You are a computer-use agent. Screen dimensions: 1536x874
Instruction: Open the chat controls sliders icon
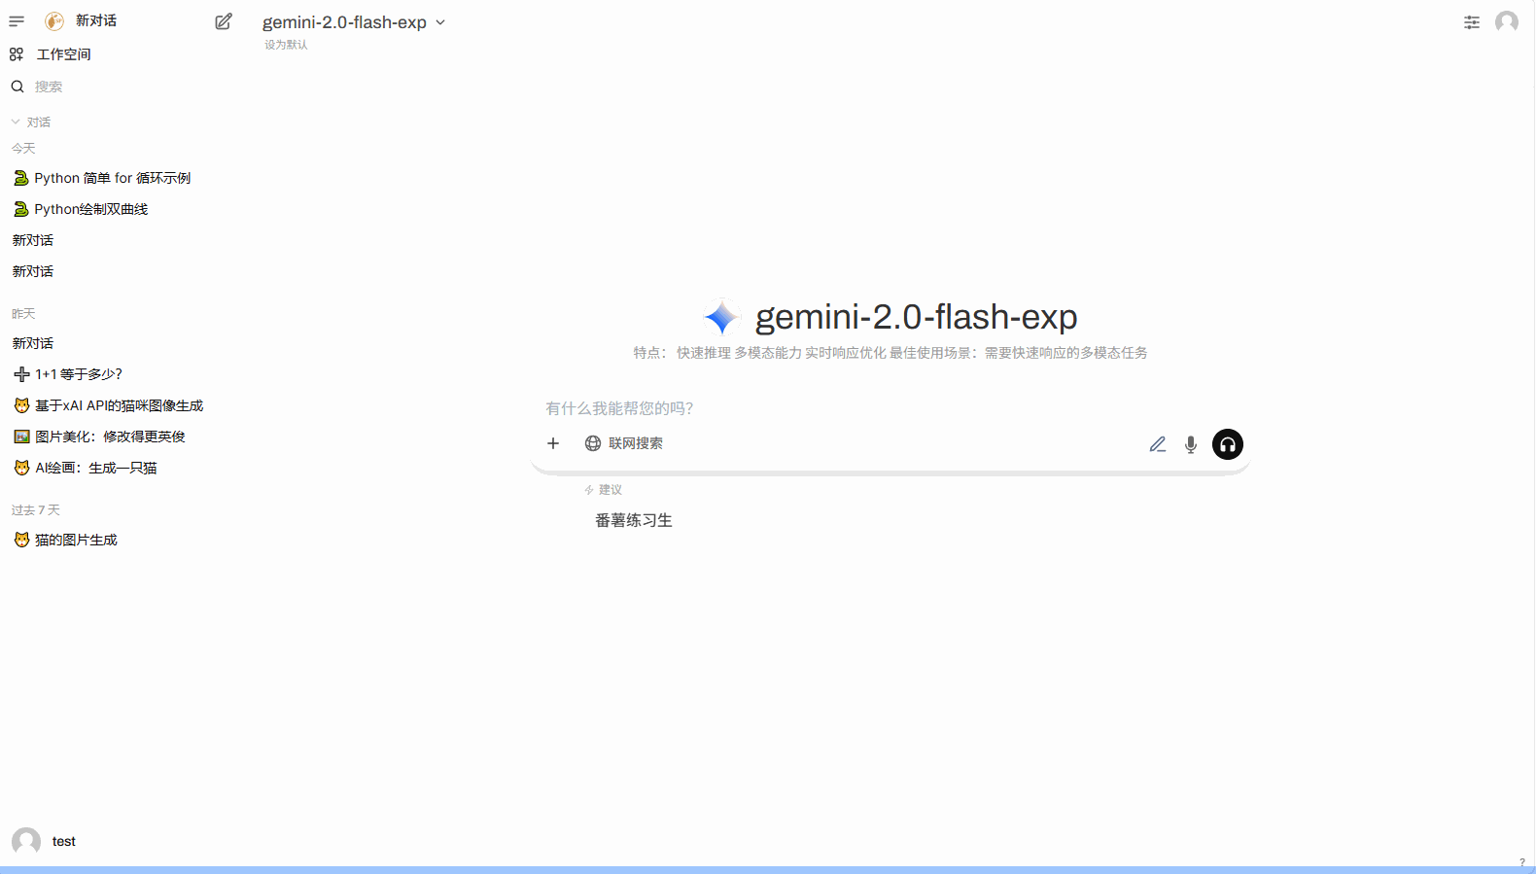(x=1472, y=22)
